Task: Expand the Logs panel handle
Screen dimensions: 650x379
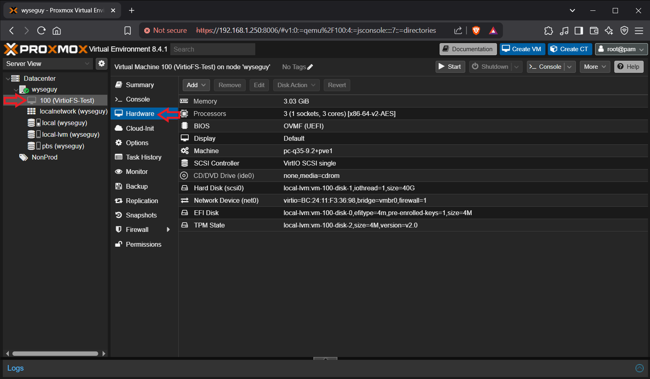Action: coord(325,359)
